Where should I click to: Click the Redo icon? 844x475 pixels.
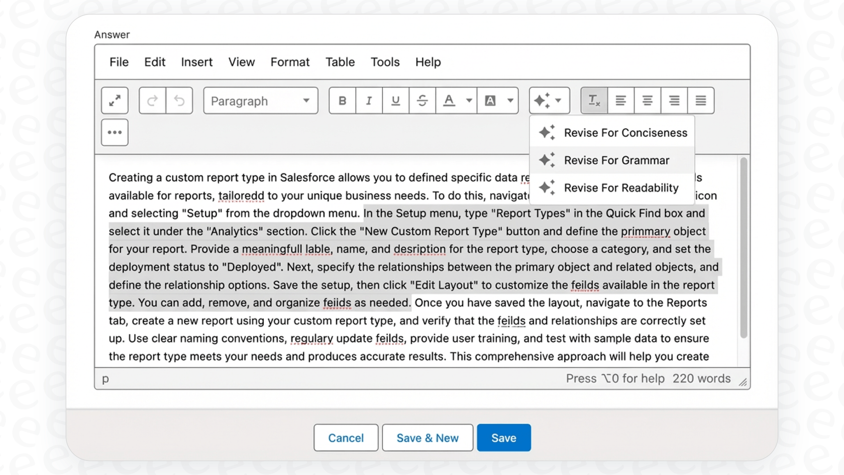(x=152, y=101)
